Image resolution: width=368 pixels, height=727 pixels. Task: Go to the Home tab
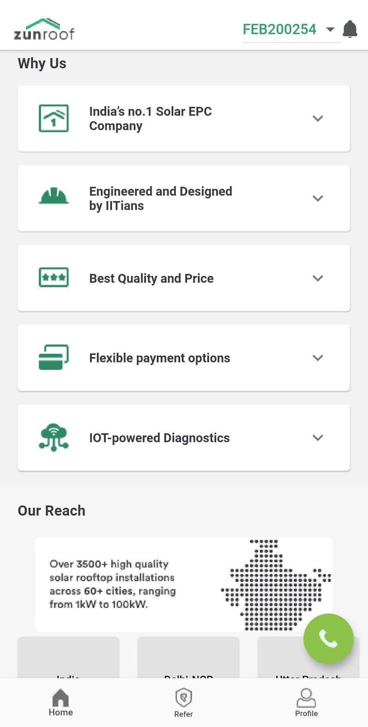61,702
